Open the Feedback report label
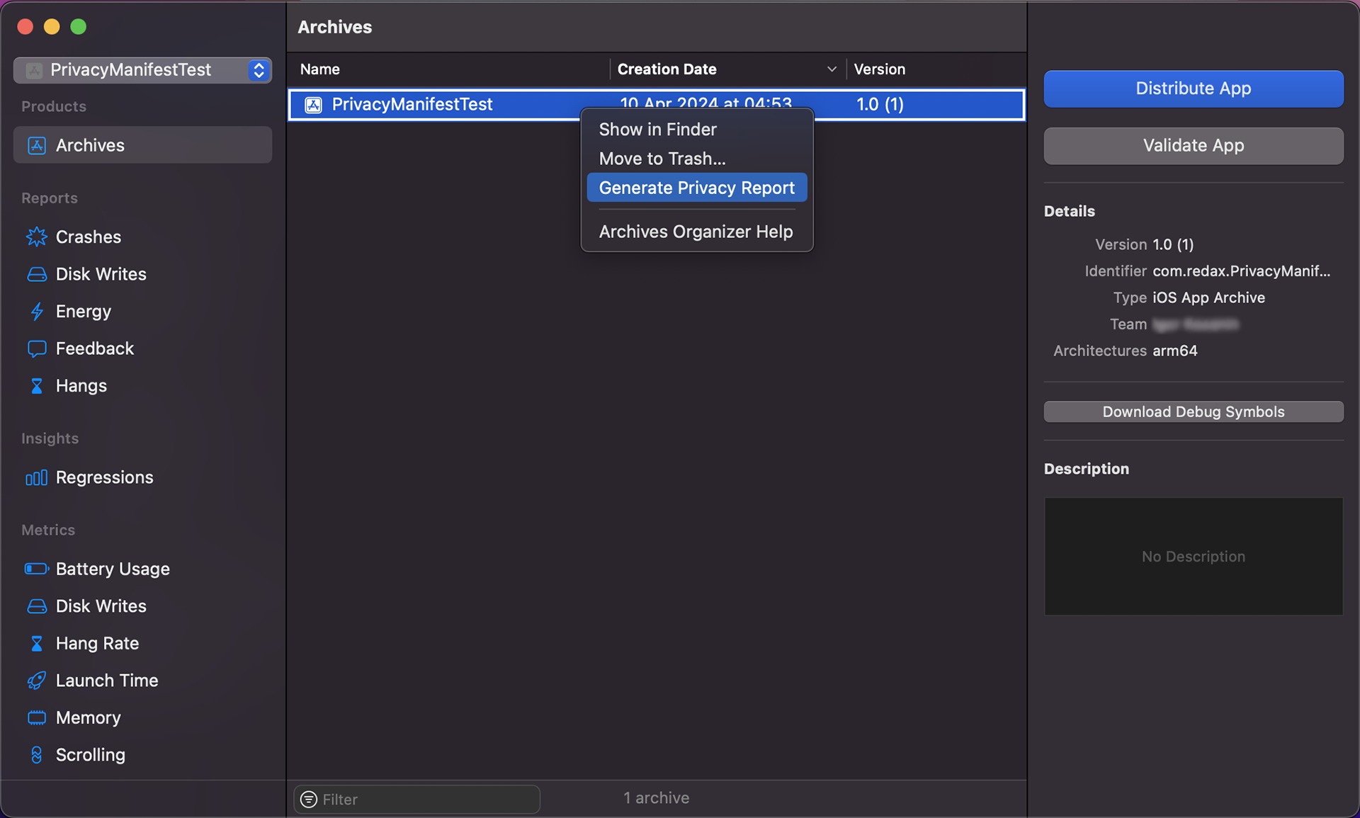 [95, 348]
